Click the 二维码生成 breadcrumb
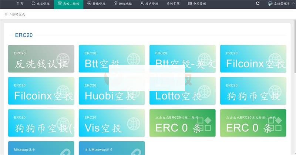Screen dimensions: 296x155 [x=17, y=14]
